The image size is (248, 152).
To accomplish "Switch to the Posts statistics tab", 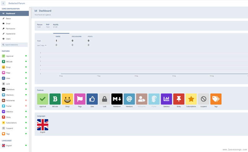I will click(x=90, y=37).
